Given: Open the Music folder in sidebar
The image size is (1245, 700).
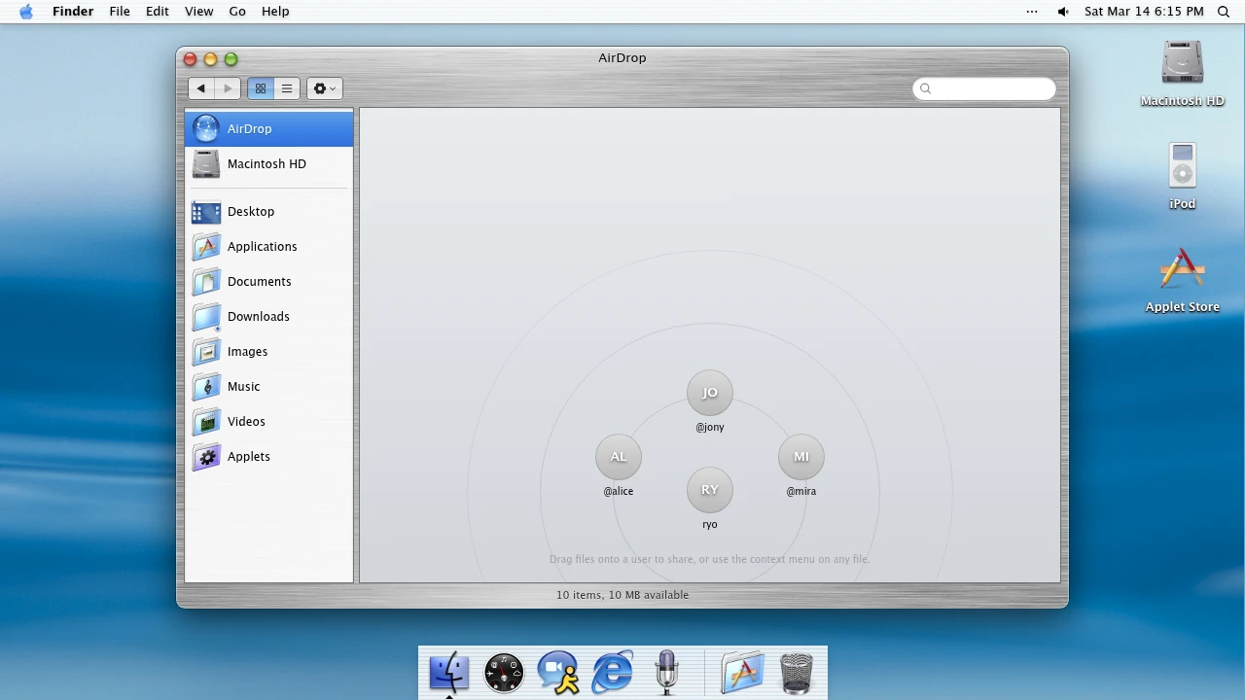Looking at the screenshot, I should (x=268, y=386).
